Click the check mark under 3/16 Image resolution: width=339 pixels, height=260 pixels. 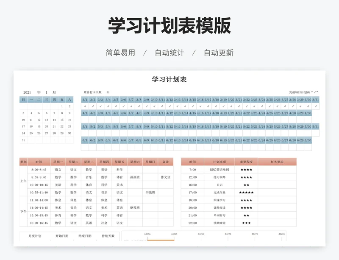tap(200, 106)
